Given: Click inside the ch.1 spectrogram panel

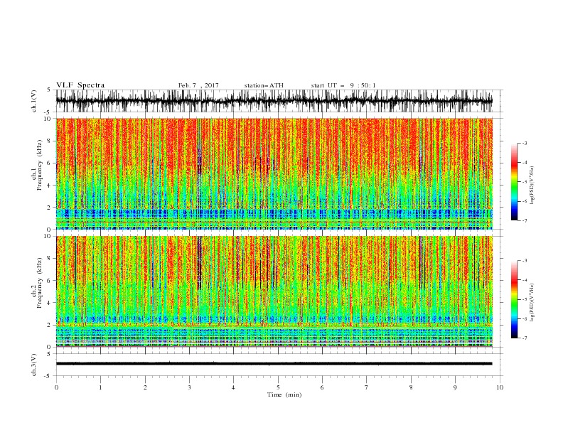Looking at the screenshot, I should click(x=274, y=173).
